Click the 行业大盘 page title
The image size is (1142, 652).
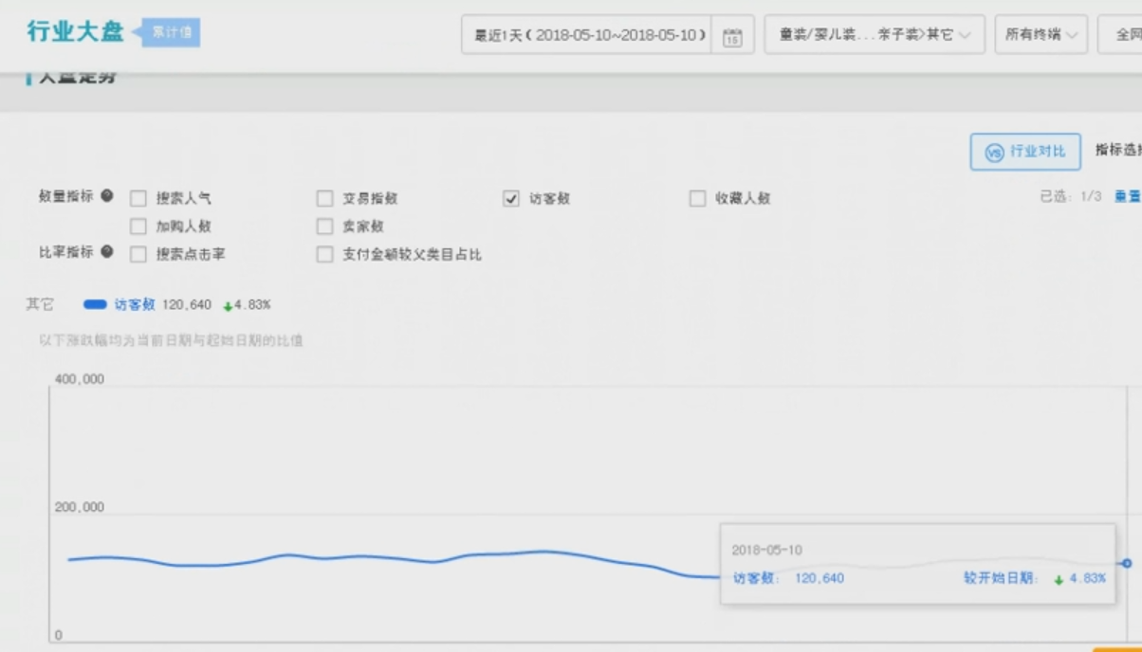coord(75,31)
